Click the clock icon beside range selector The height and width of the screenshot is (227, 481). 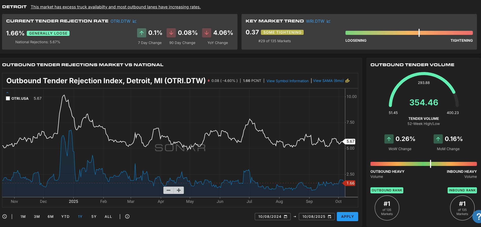(x=5, y=217)
